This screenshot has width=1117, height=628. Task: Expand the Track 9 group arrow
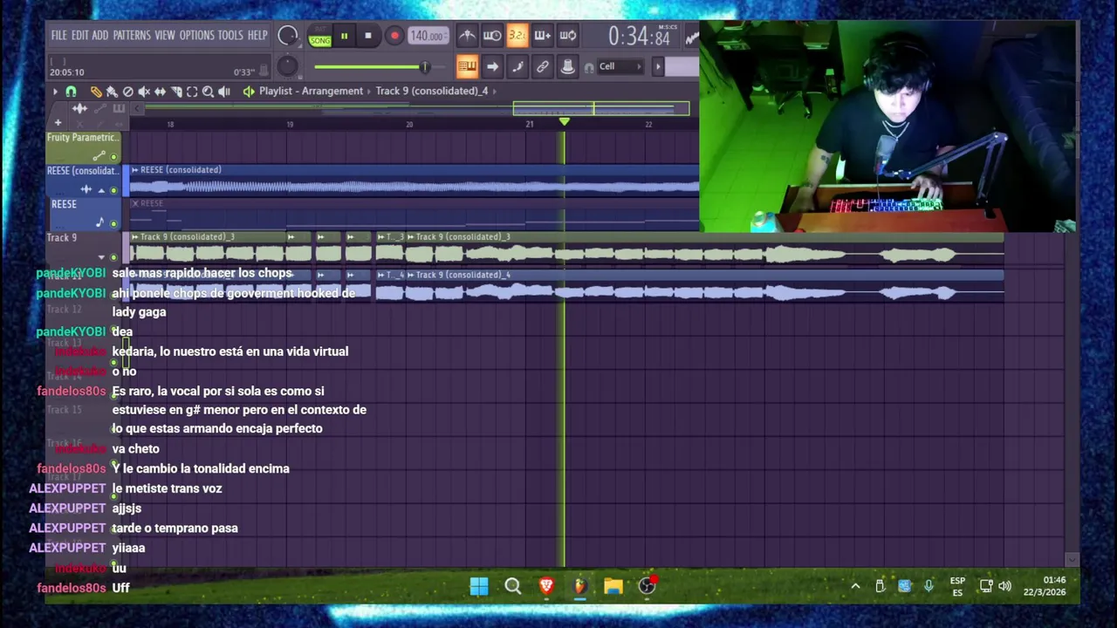[101, 257]
